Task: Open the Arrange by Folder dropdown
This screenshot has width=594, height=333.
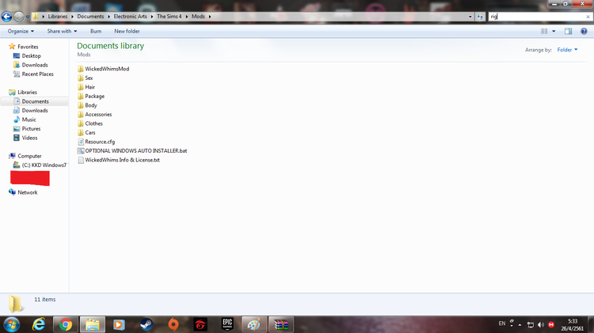Action: click(567, 50)
